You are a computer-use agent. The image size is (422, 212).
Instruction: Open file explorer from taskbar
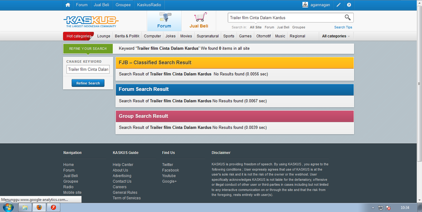point(25,207)
